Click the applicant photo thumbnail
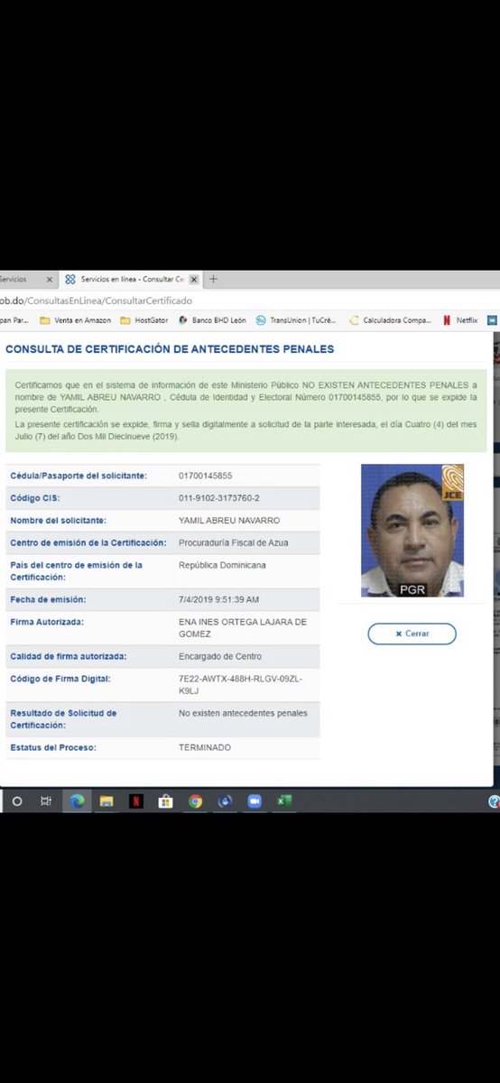Viewport: 500px width, 1083px height. 412,531
